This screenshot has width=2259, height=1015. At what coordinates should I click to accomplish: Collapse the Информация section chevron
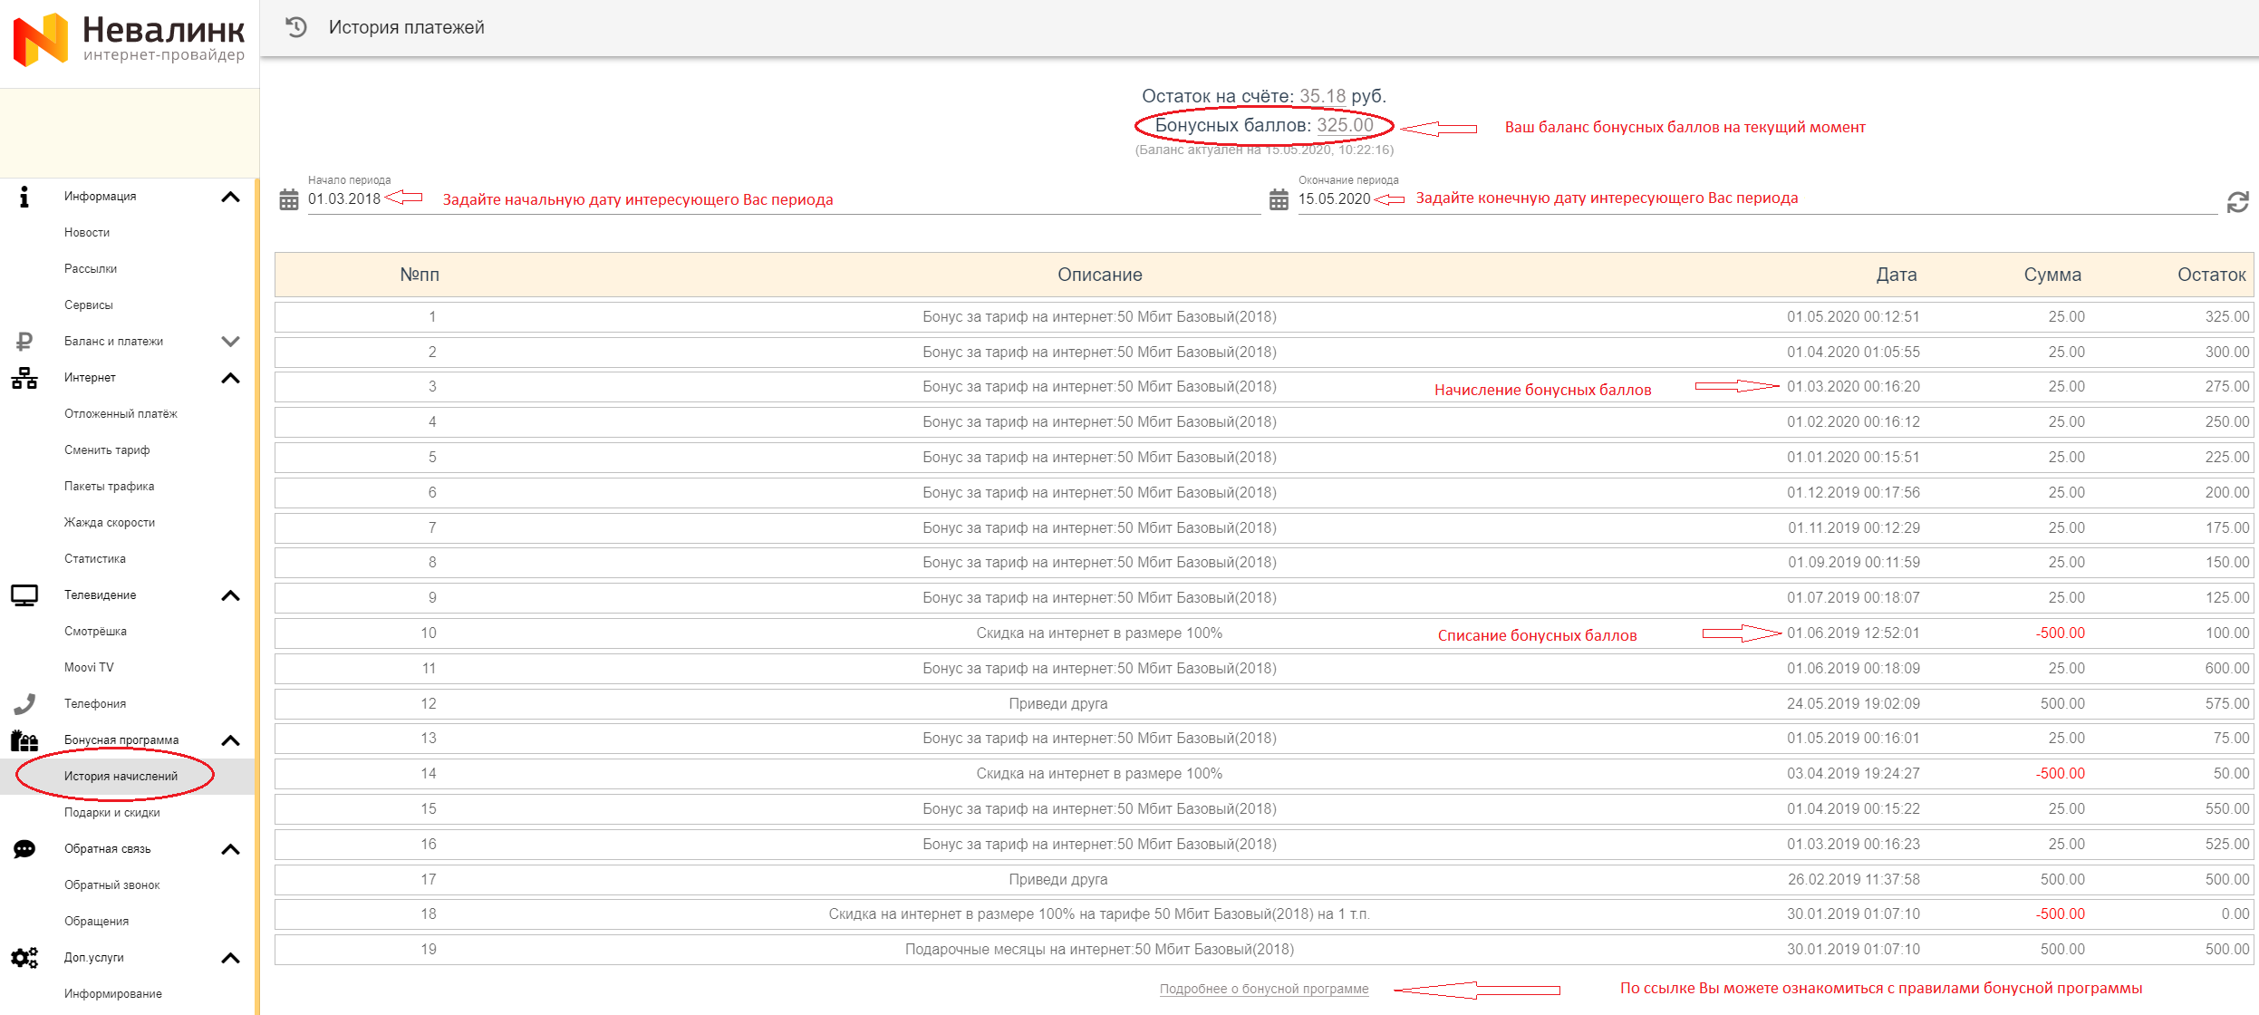click(x=230, y=197)
